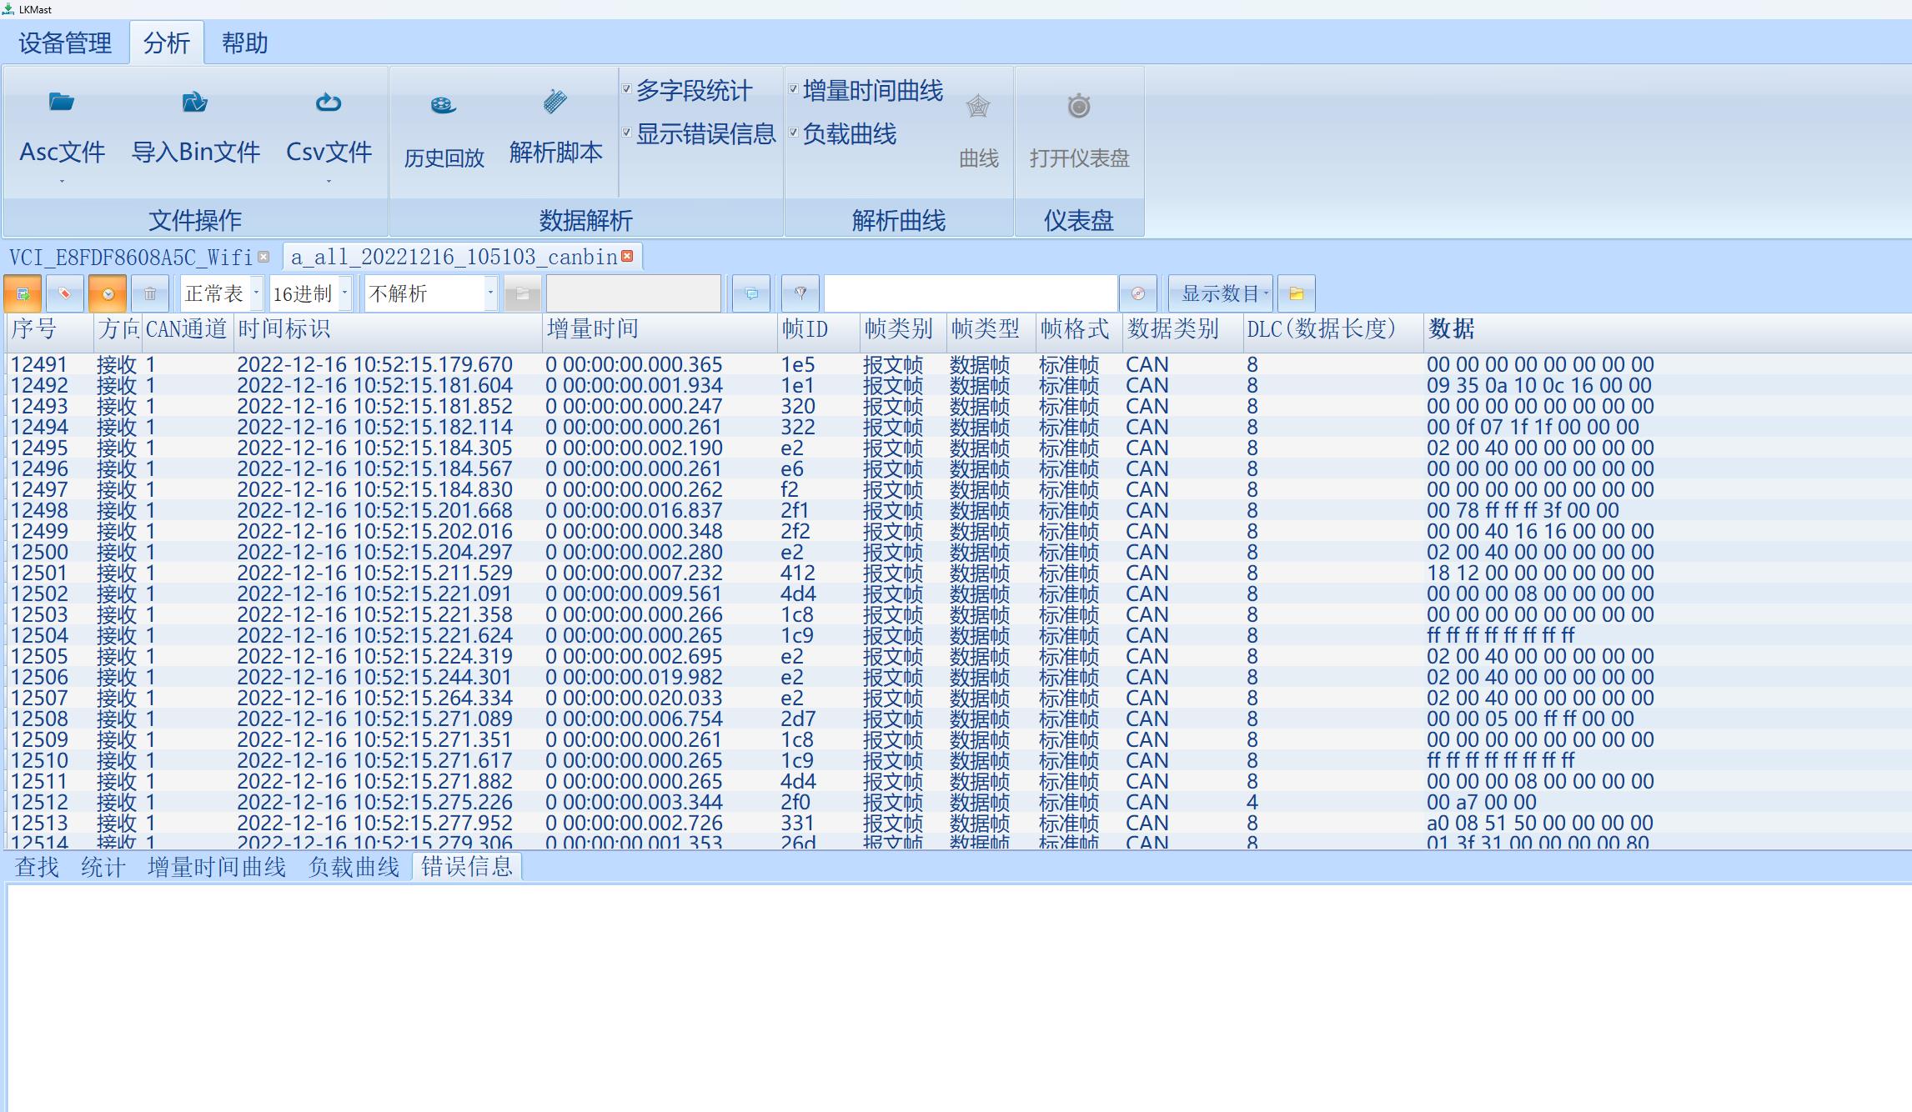Image resolution: width=1912 pixels, height=1112 pixels.
Task: Click DLC value 4 in row 12512
Action: (x=1252, y=802)
